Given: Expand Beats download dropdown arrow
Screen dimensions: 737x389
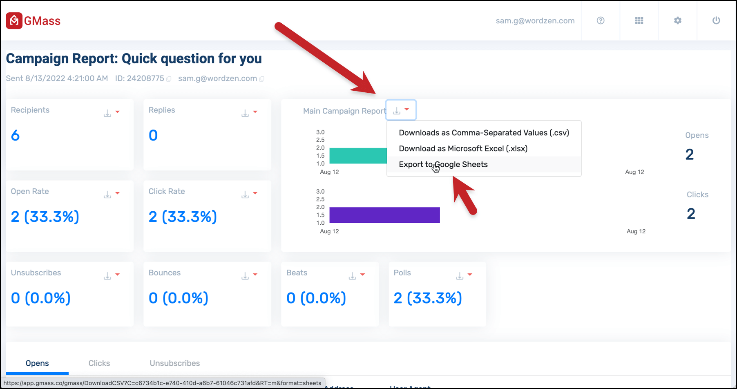Looking at the screenshot, I should [x=362, y=274].
